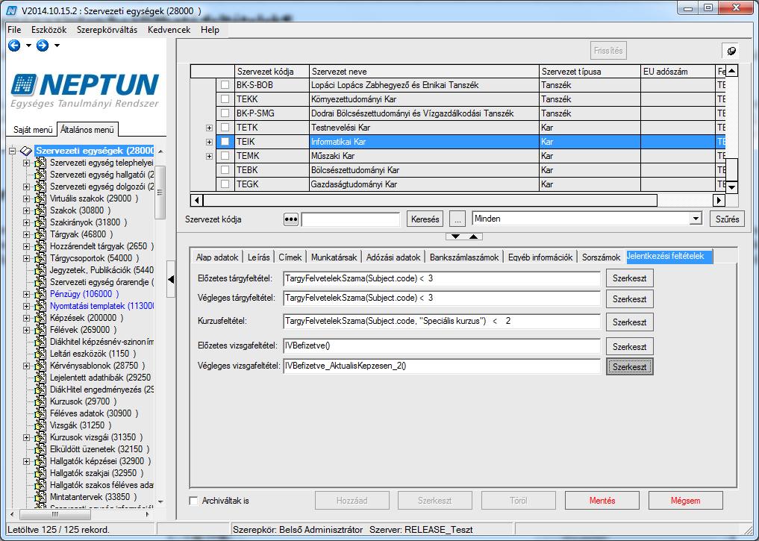
Task: Click the Szervezeti egységek tree root icon
Action: point(26,151)
